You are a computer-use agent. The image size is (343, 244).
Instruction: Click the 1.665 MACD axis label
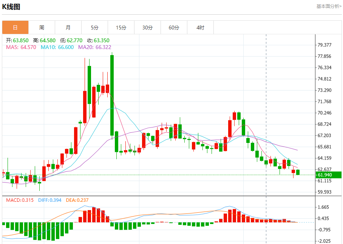tap(323, 207)
